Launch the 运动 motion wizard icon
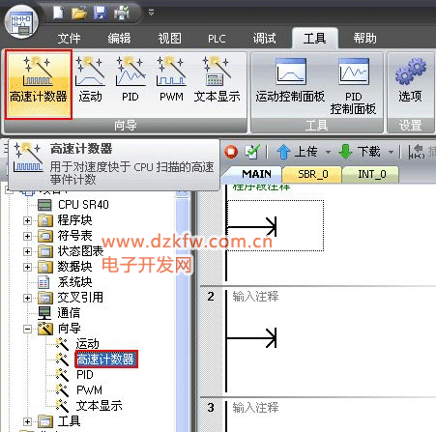The height and width of the screenshot is (432, 436). pyautogui.click(x=90, y=79)
